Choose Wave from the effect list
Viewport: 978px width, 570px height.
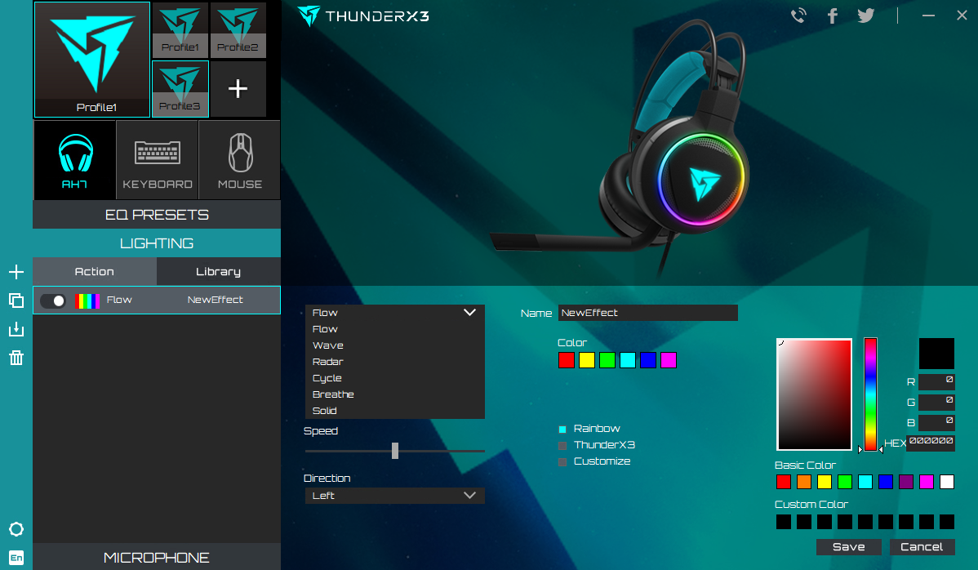tap(395, 345)
